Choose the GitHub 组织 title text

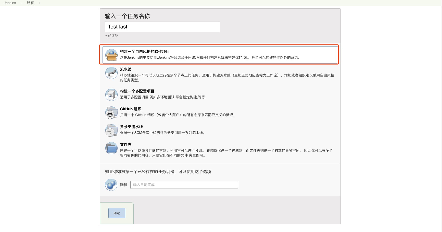pyautogui.click(x=131, y=109)
